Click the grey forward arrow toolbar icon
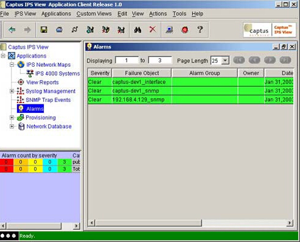Viewport: 300px width, 242px height. (27, 30)
